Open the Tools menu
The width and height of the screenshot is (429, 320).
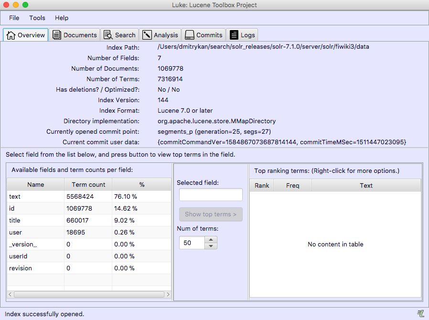[37, 18]
